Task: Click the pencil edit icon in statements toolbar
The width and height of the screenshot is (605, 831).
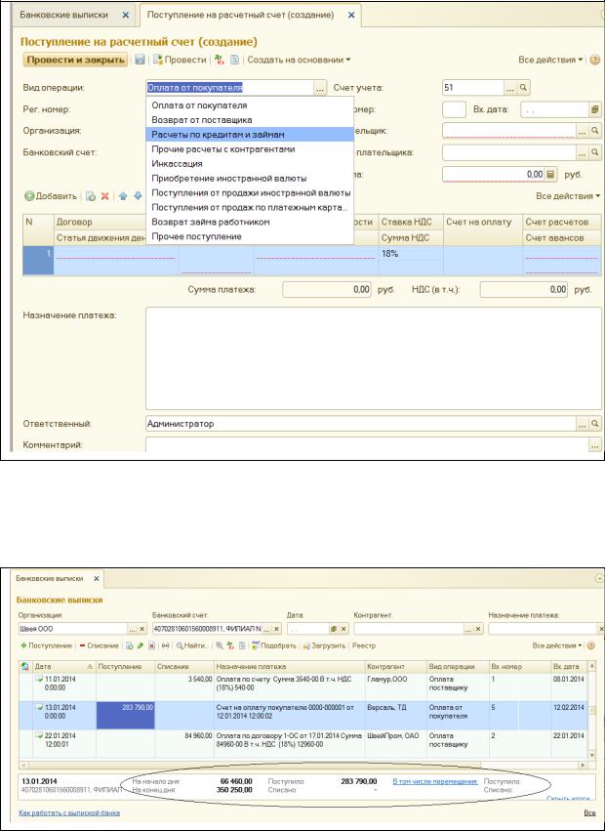Action: pos(140,646)
